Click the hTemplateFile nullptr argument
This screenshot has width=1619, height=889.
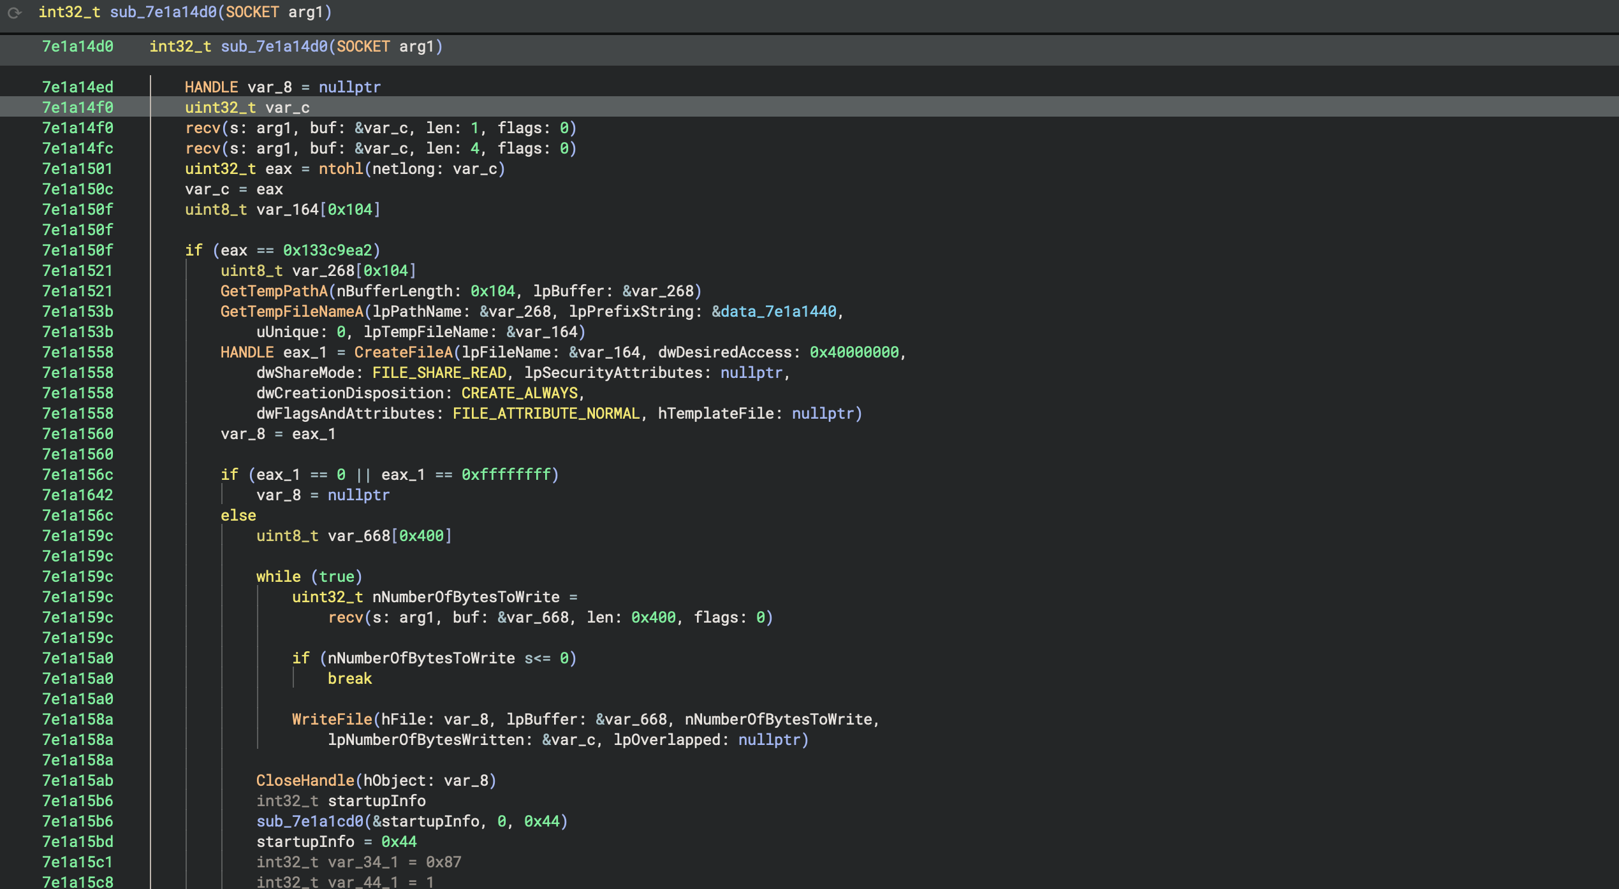click(x=823, y=414)
